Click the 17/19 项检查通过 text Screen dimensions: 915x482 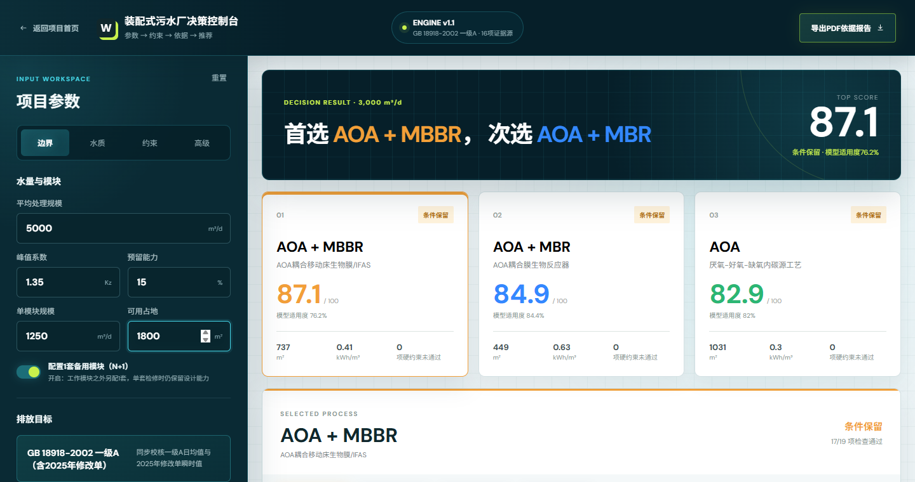[857, 441]
